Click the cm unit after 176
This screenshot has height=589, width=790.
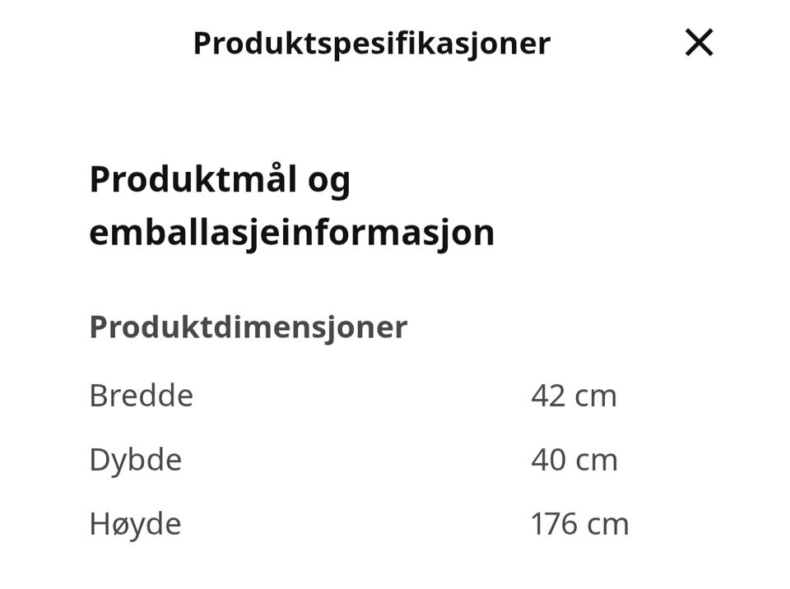608,526
